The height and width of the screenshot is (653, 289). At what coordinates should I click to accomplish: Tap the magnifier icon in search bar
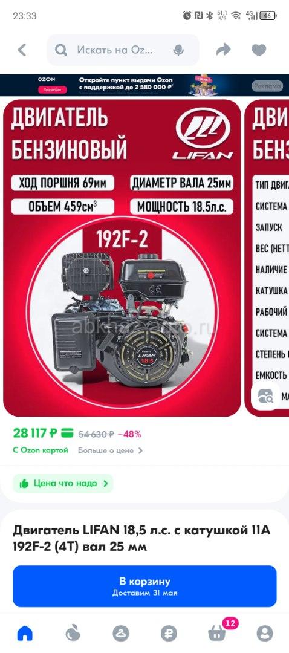click(x=61, y=50)
